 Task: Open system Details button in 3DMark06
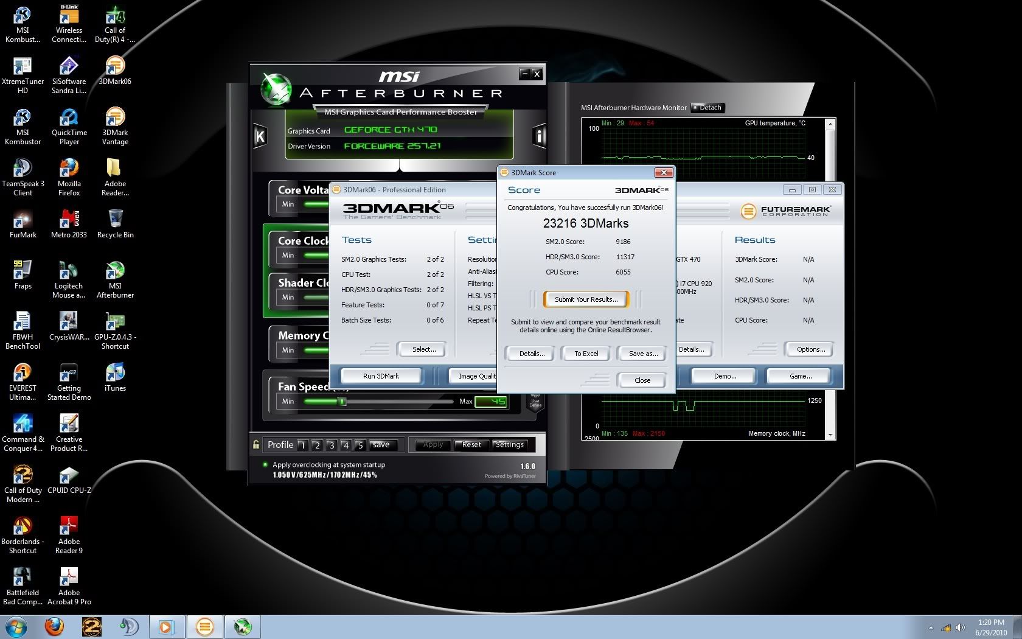point(693,349)
